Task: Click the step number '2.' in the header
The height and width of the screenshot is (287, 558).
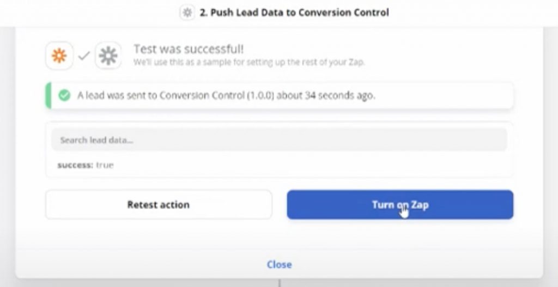Action: 202,13
